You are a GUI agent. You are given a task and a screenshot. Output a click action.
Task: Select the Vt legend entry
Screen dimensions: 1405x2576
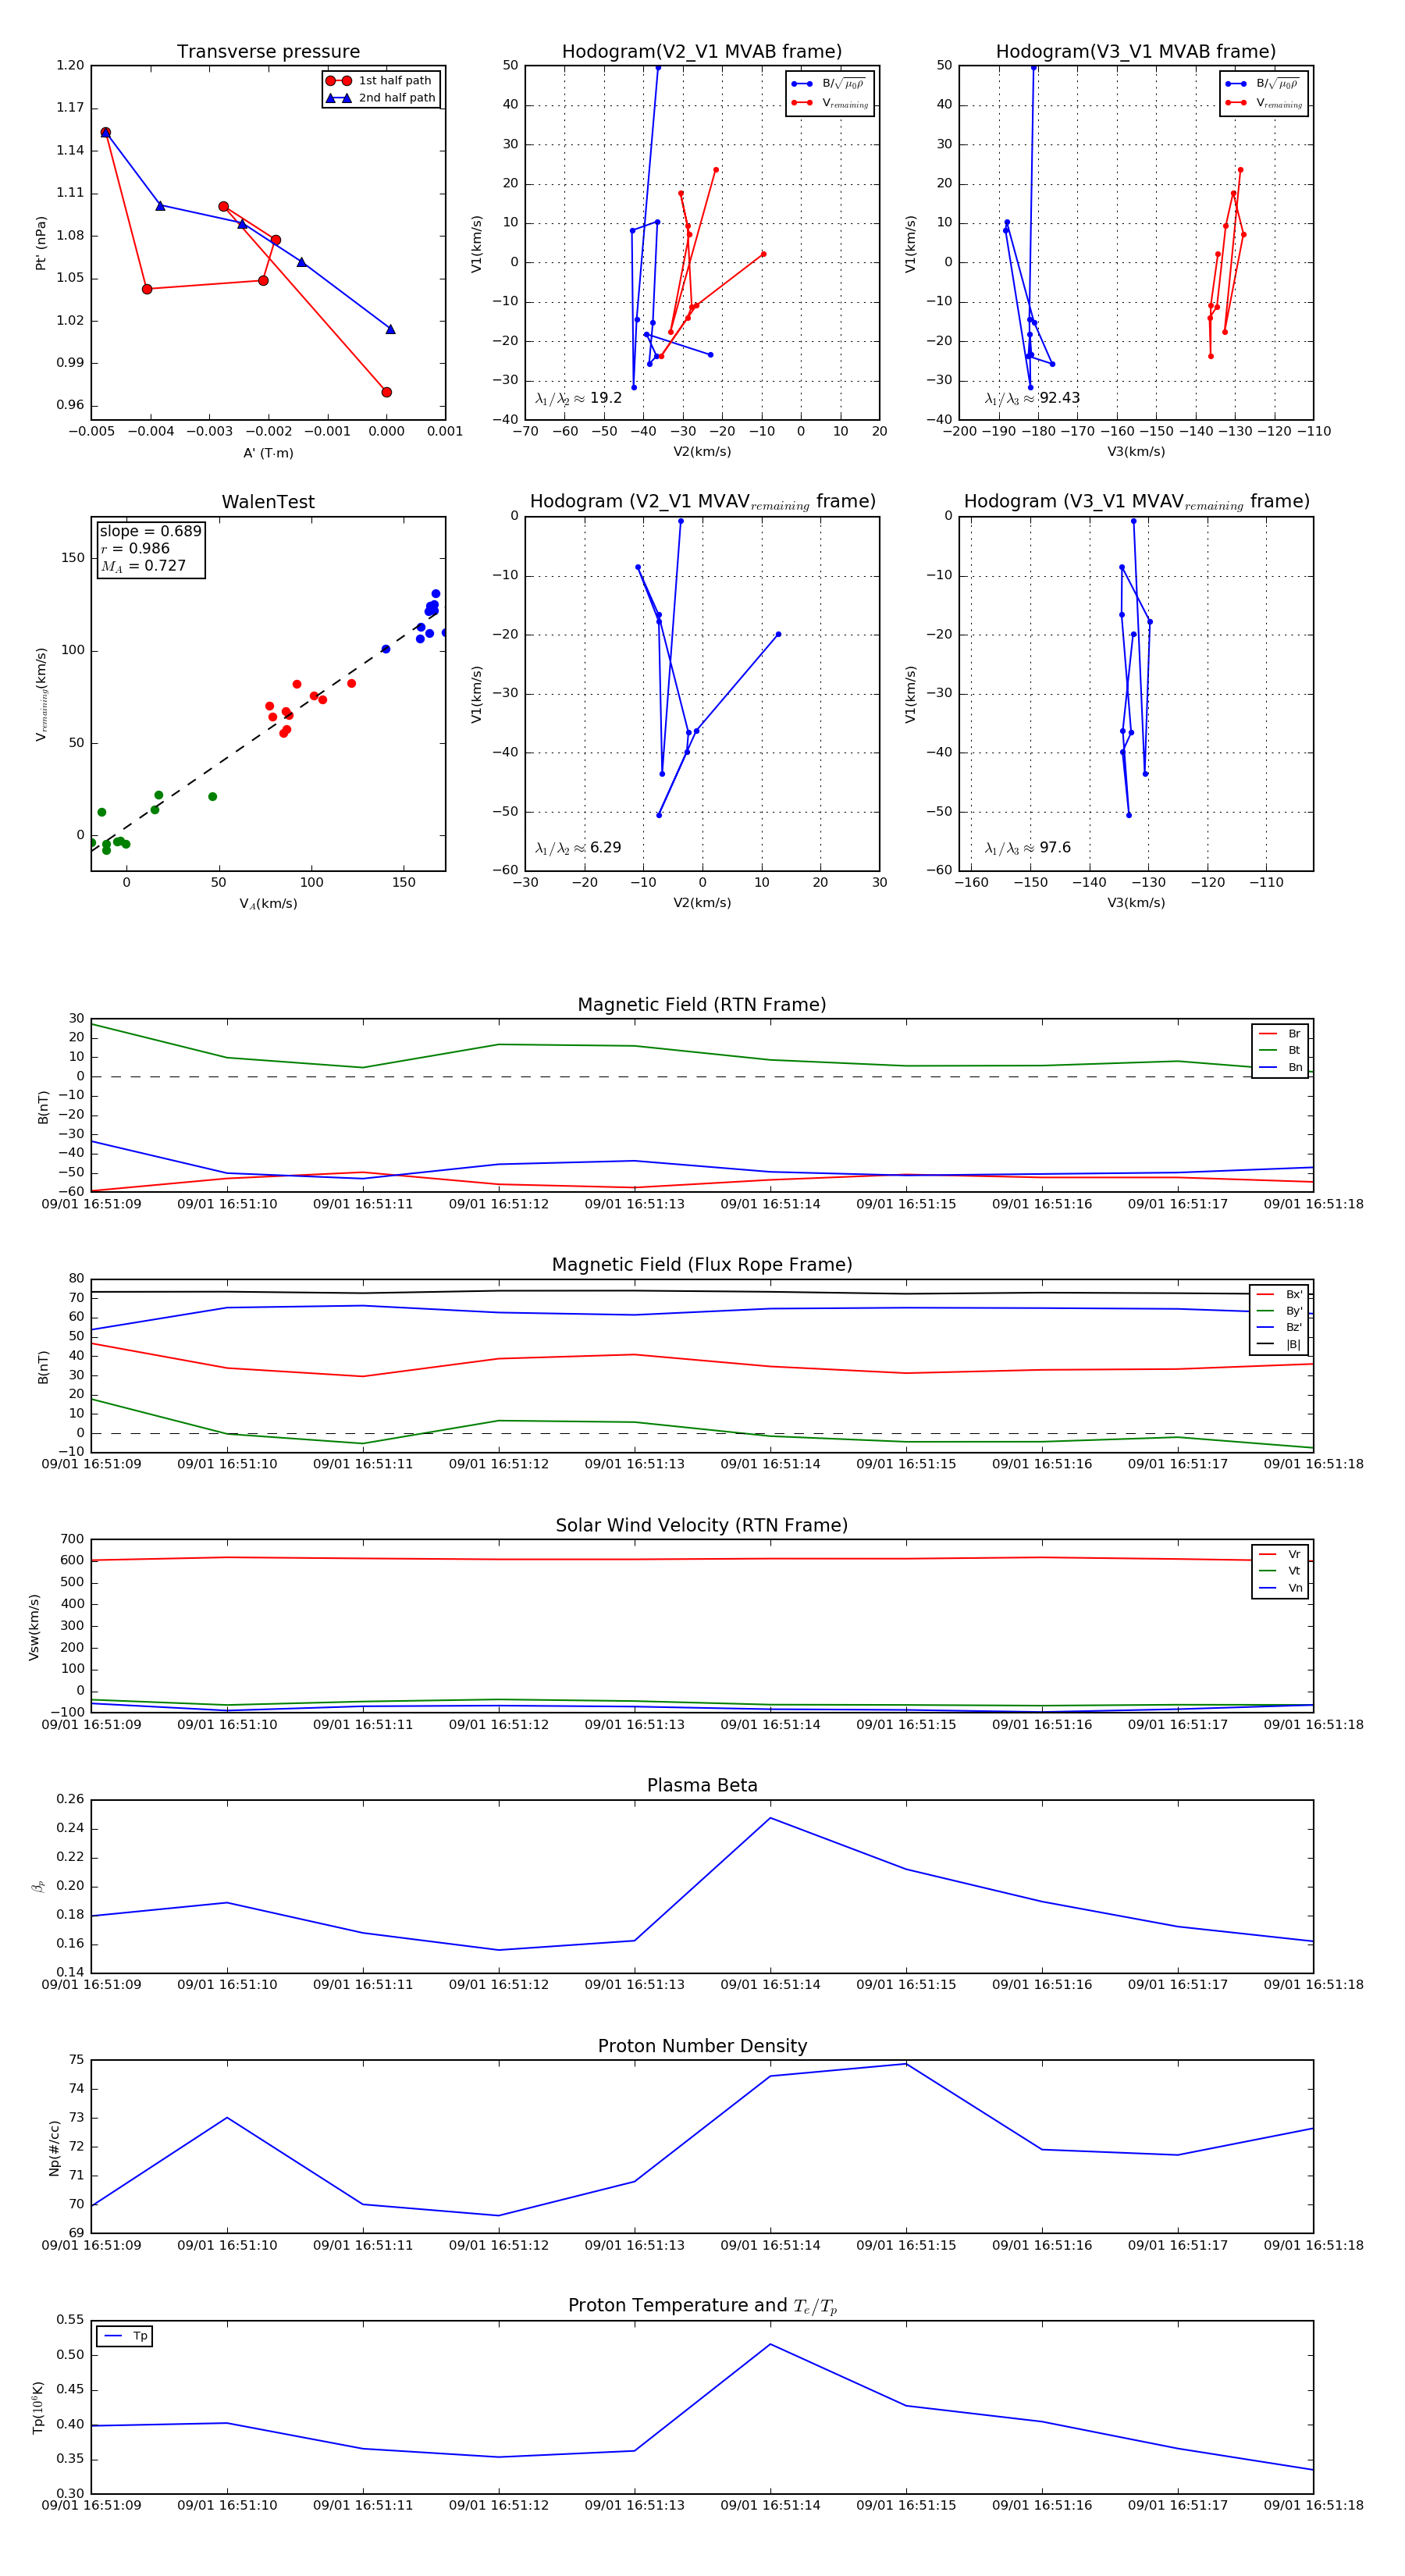(1280, 1571)
